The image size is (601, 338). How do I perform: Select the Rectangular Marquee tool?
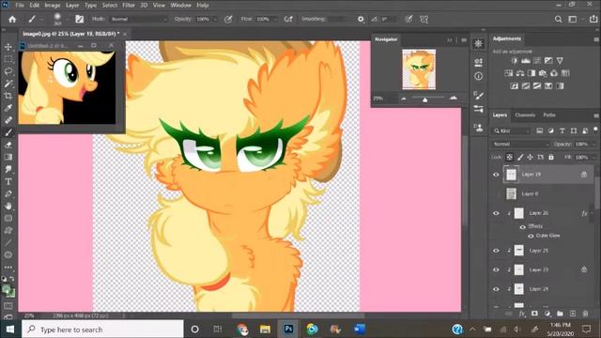coord(8,59)
